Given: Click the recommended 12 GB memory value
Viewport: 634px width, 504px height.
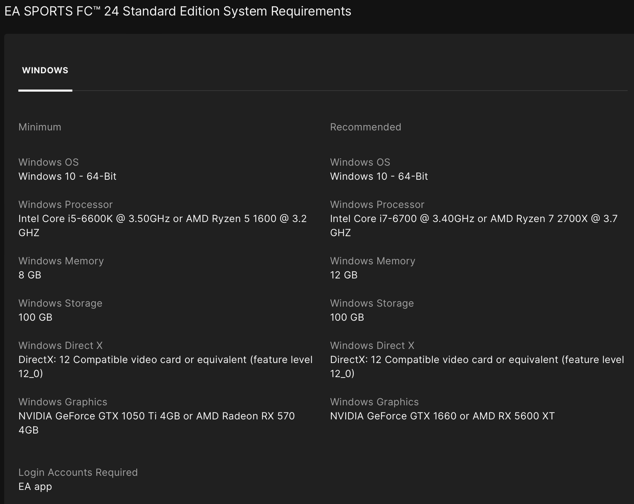Looking at the screenshot, I should coord(343,275).
